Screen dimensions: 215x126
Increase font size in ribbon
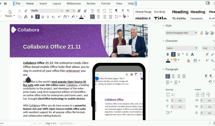(79, 11)
